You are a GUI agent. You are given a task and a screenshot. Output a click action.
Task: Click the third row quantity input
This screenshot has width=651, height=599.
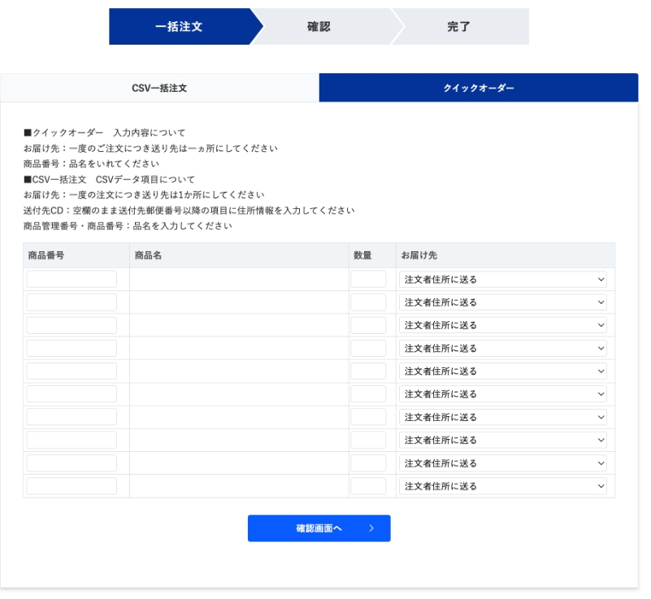coord(368,324)
